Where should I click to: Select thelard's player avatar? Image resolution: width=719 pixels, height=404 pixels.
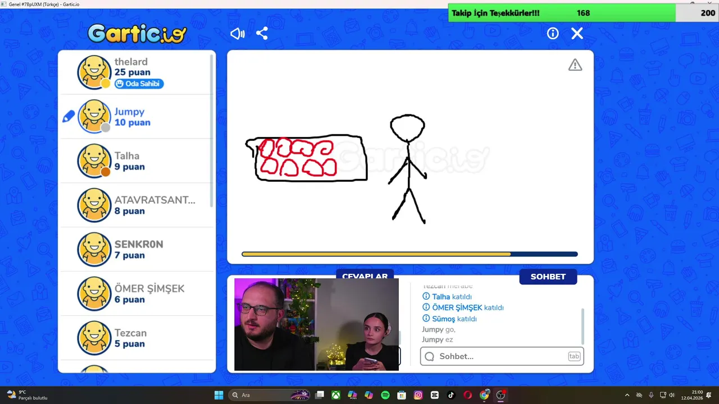(94, 72)
